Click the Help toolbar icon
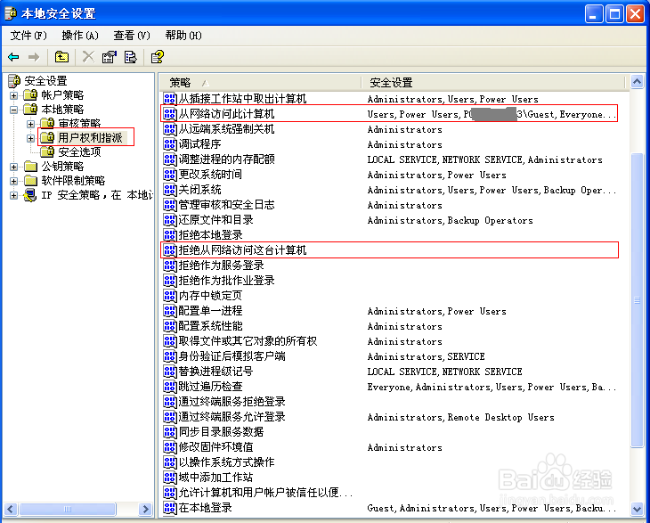Screen dimensions: 650x523 point(158,57)
